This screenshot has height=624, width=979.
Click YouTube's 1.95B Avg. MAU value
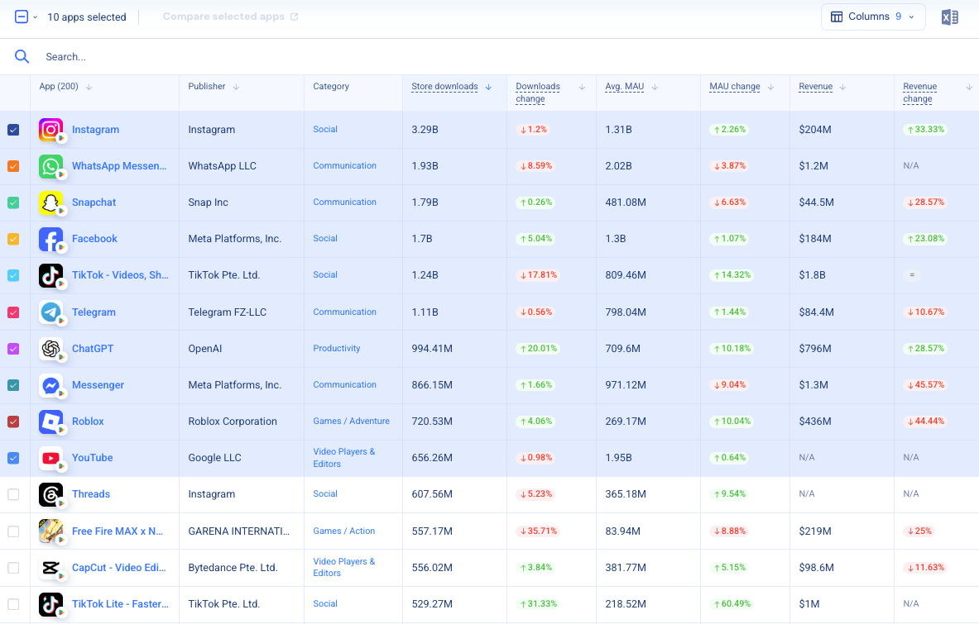(618, 458)
